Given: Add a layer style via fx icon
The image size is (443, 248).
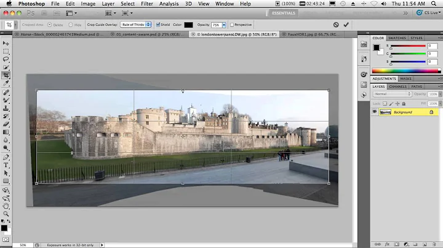Looking at the screenshot, I should (x=387, y=244).
